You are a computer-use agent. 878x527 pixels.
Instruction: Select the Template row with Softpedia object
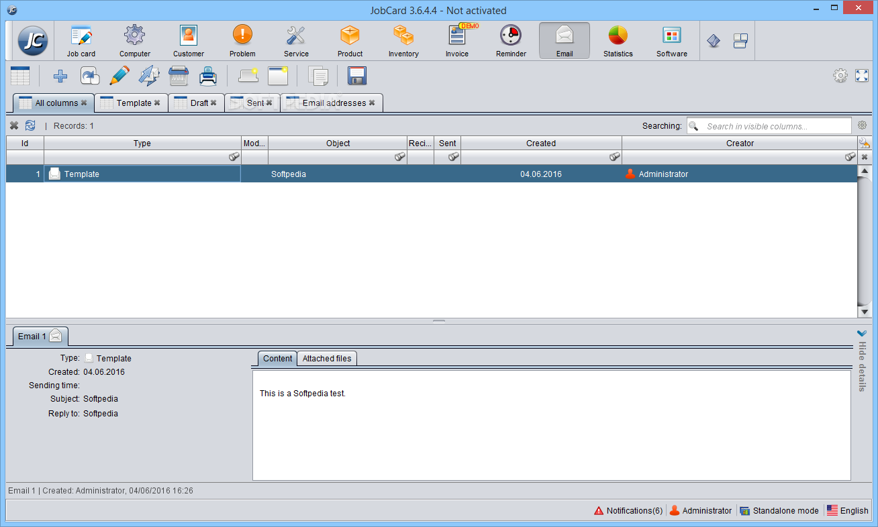coord(432,174)
